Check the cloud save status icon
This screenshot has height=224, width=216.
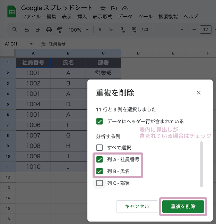[125, 8]
